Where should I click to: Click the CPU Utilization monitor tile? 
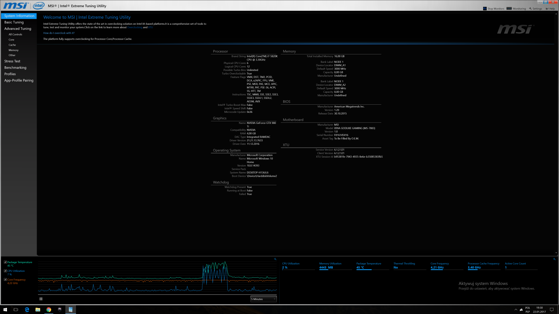(x=298, y=266)
